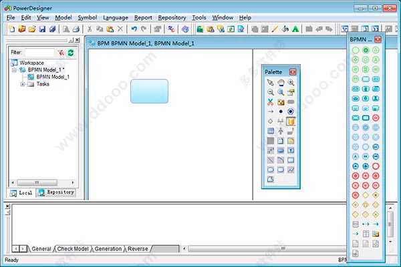Open the File menu
The height and width of the screenshot is (267, 401).
click(11, 17)
